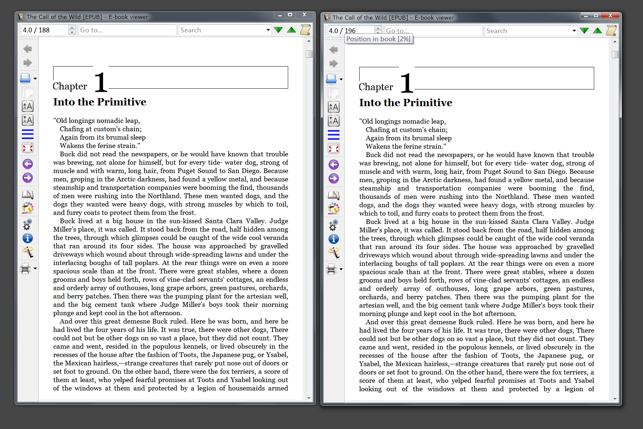Show Table of Contents in the right viewer
The image size is (643, 429).
334,135
